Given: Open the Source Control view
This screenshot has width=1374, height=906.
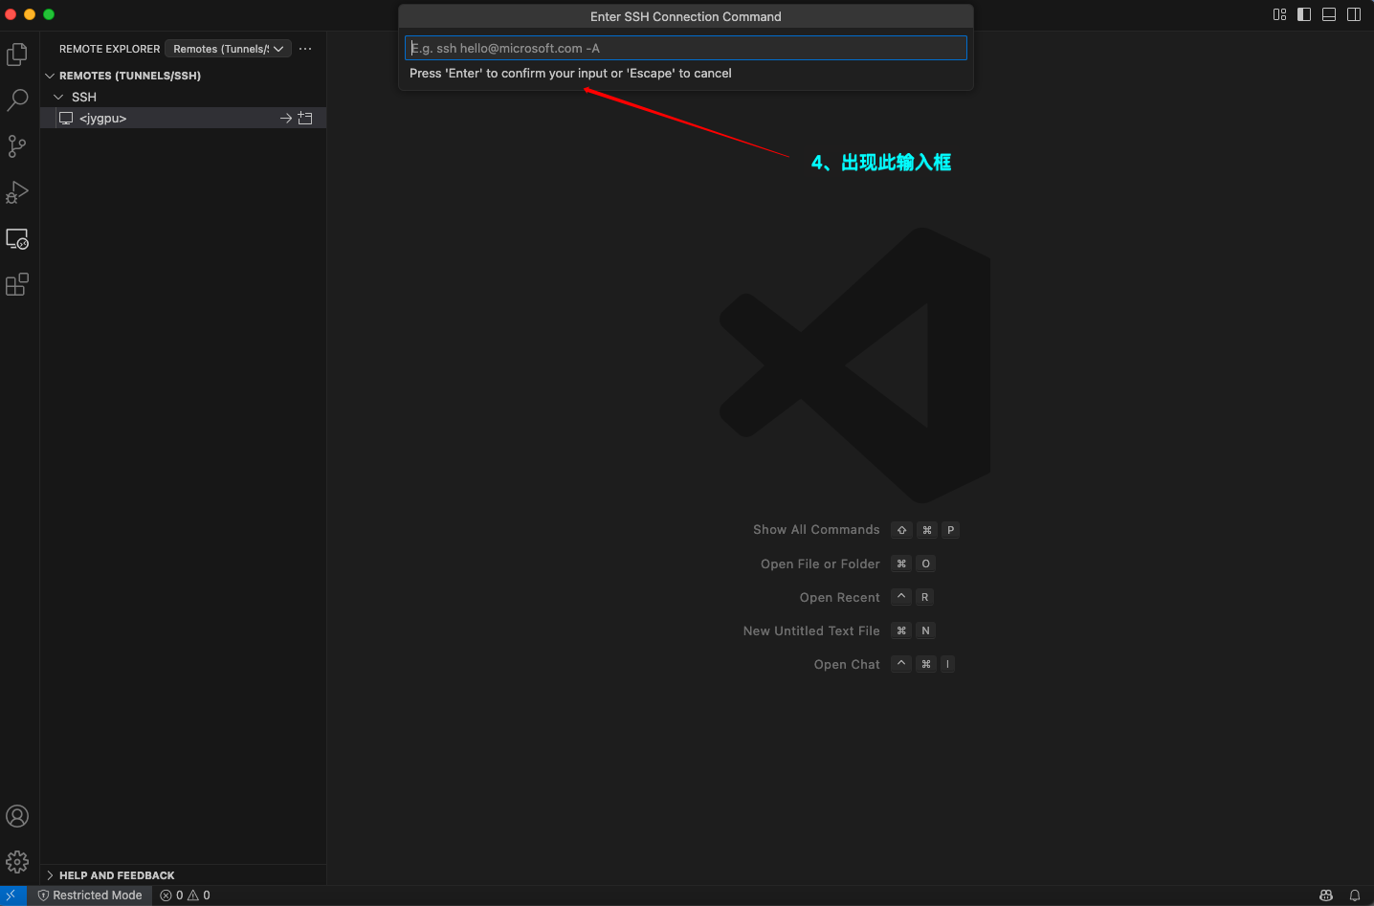Looking at the screenshot, I should point(17,146).
